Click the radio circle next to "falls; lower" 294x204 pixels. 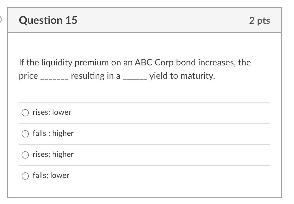(x=25, y=176)
